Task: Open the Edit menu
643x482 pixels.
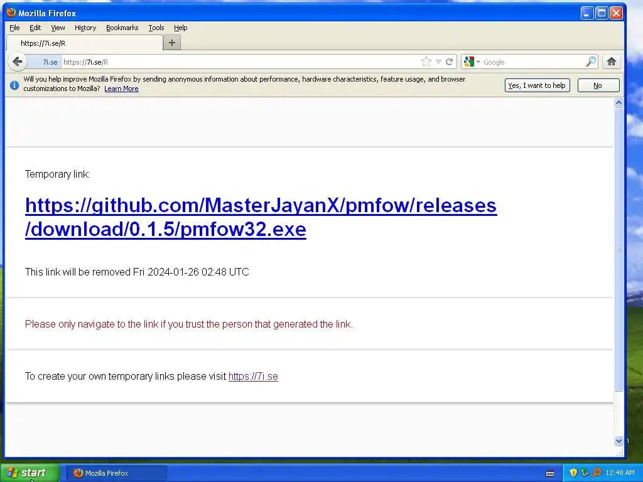Action: 35,28
